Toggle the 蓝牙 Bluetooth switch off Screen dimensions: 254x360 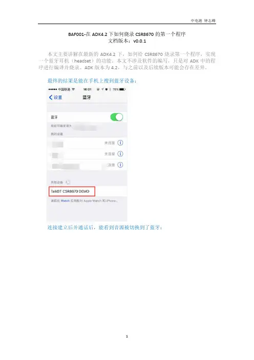pyautogui.click(x=116, y=117)
